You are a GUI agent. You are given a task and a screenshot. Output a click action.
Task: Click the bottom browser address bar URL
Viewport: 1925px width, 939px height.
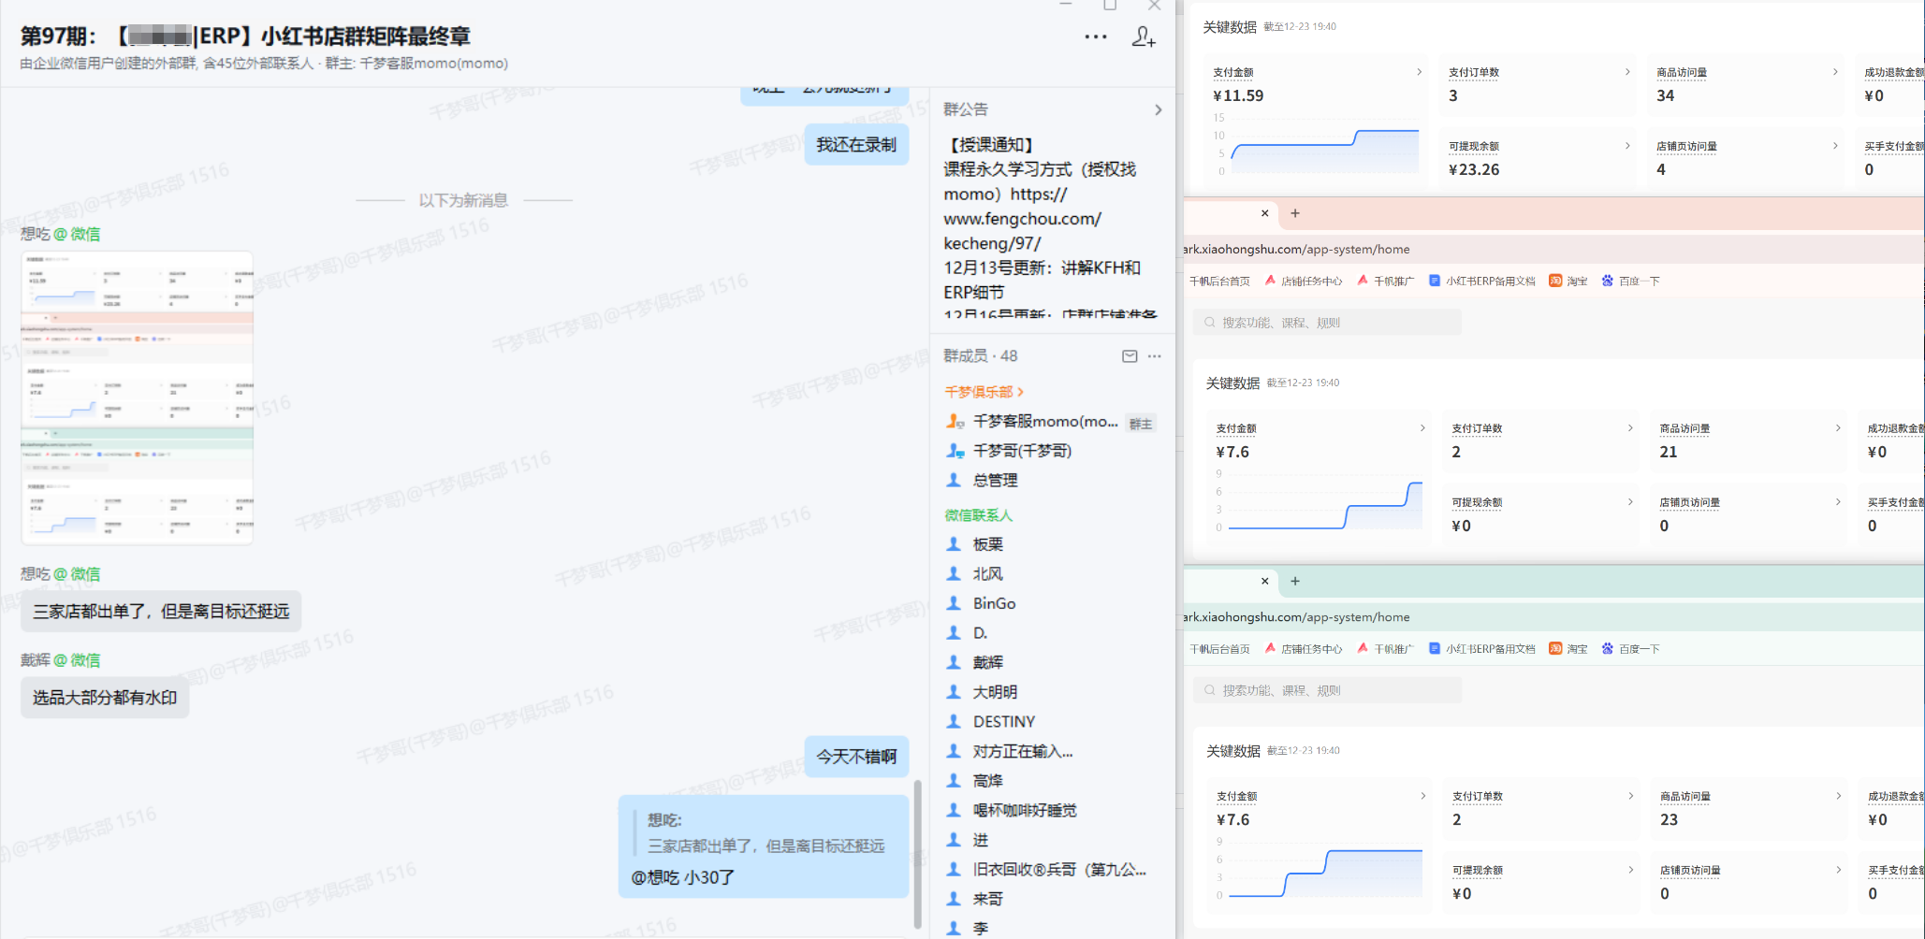[x=1297, y=617]
